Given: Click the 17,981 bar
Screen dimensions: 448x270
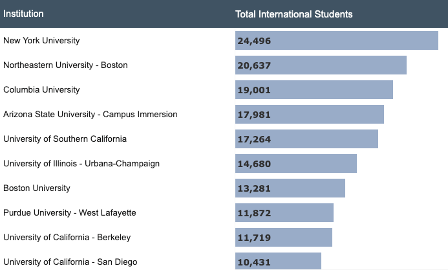Looking at the screenshot, I should click(310, 115).
